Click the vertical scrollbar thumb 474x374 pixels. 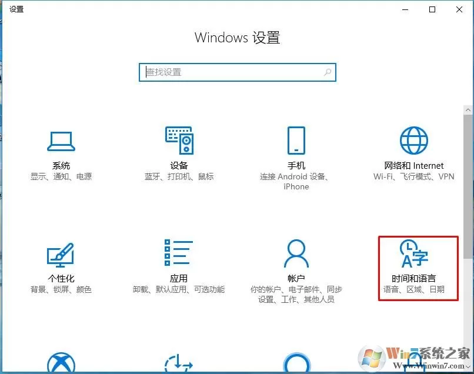click(x=468, y=186)
